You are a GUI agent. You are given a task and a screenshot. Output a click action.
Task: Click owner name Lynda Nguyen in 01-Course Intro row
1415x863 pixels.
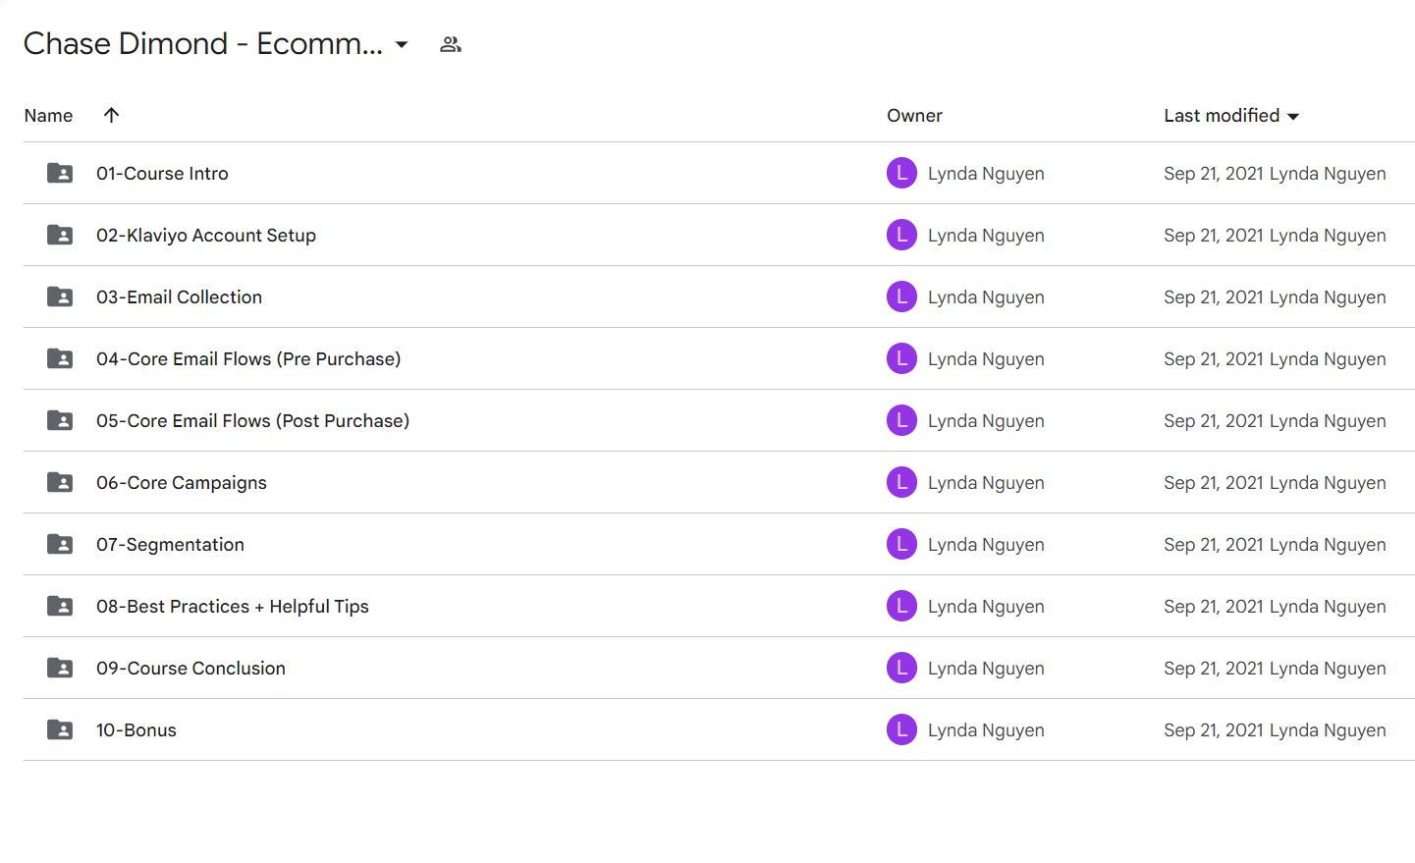986,174
